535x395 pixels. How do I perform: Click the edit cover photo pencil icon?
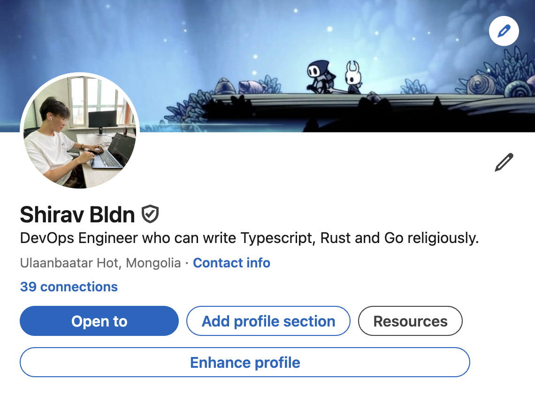(x=504, y=32)
